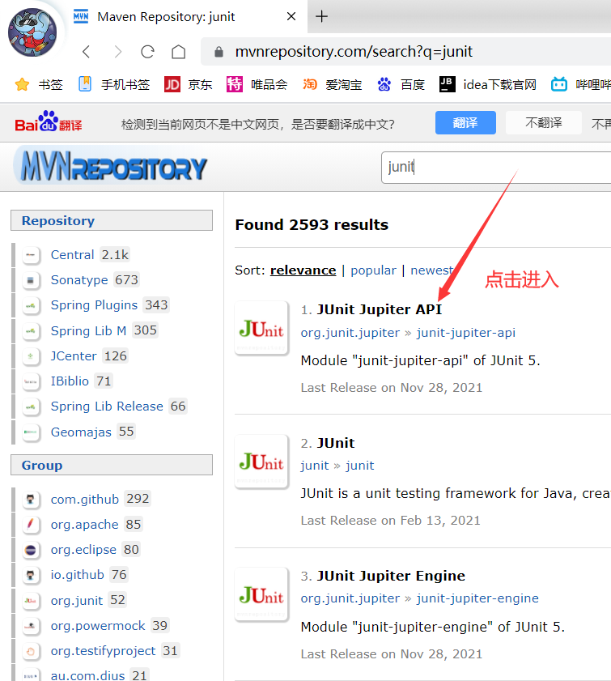
Task: Filter by org.junit group
Action: 76,600
